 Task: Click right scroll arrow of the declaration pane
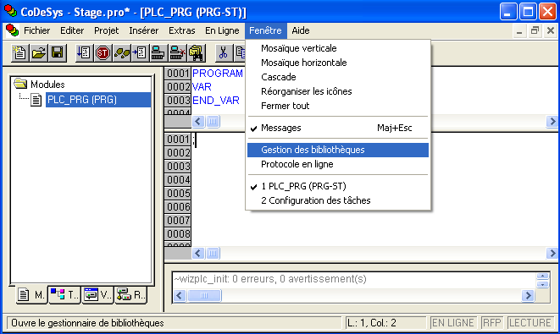552,122
